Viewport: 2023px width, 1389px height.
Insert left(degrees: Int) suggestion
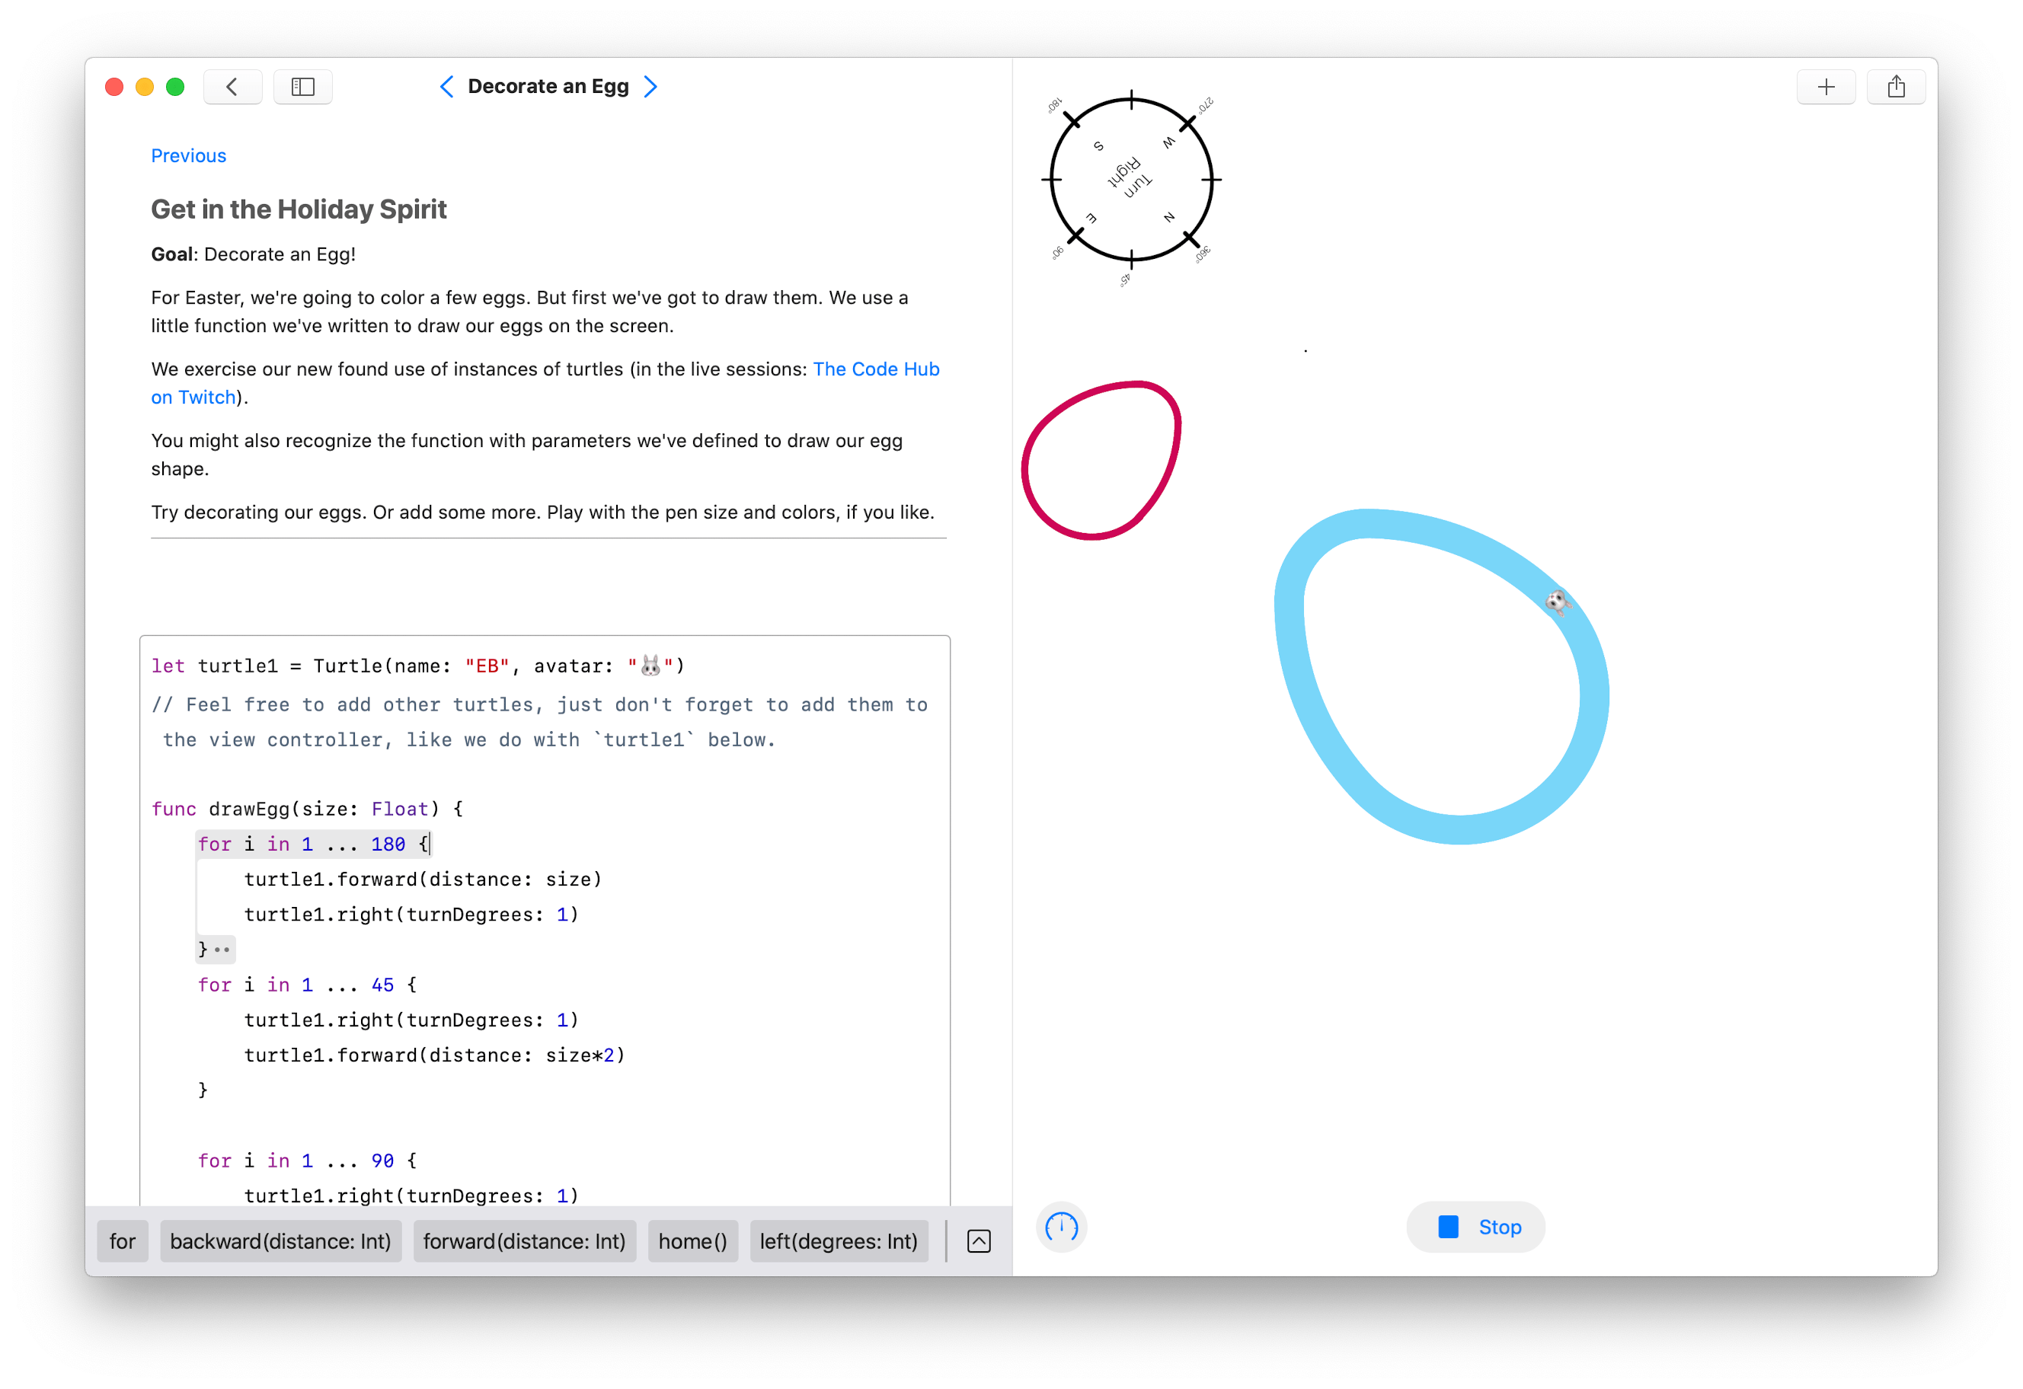[x=839, y=1241]
